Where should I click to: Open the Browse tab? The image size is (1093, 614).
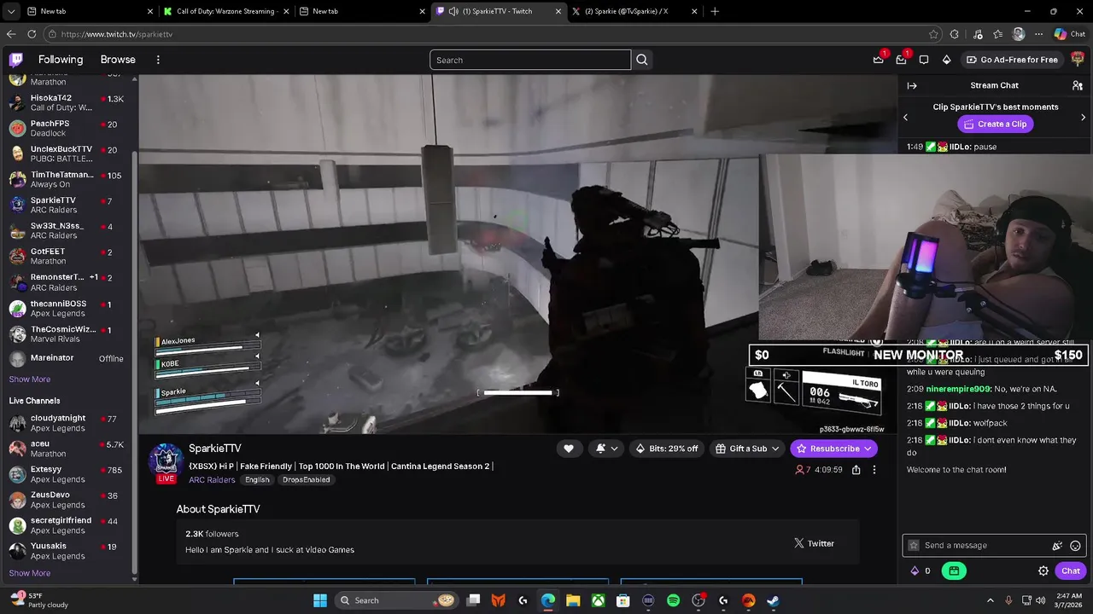coord(118,60)
